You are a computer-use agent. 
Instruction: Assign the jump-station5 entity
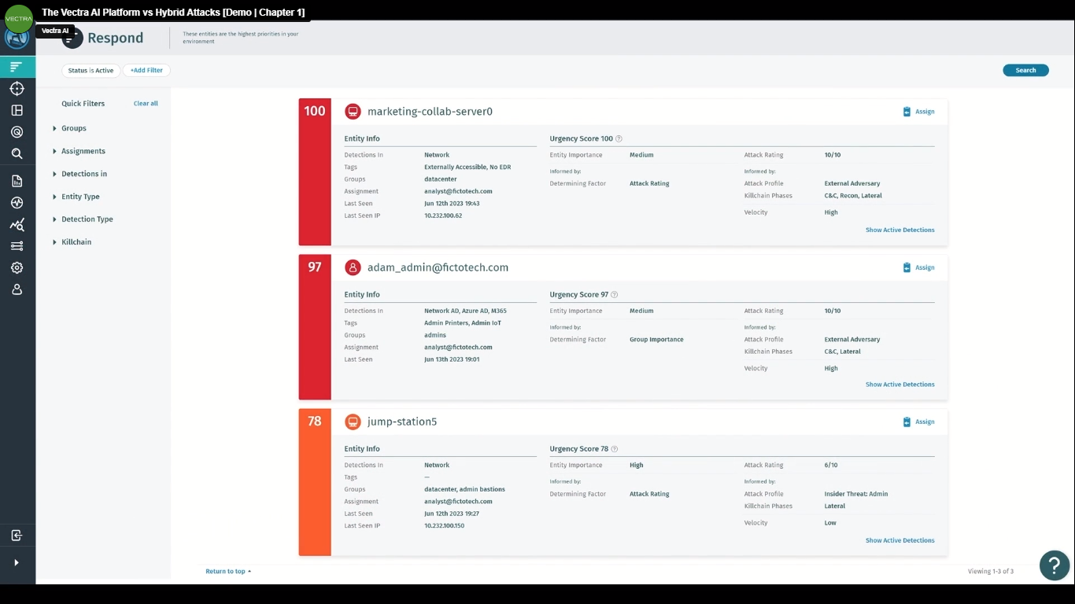coord(919,422)
